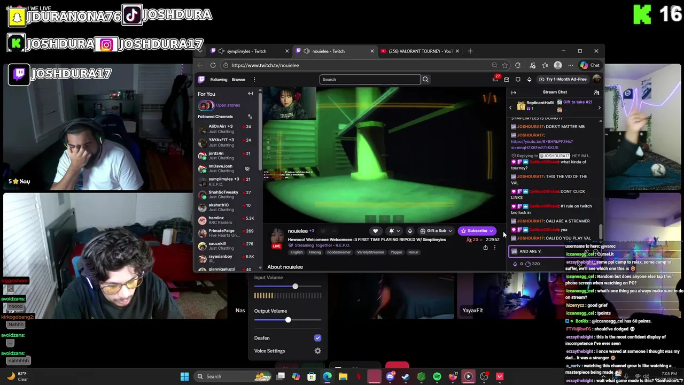
Task: Adjust the Output Volume slider handle
Action: click(x=288, y=320)
